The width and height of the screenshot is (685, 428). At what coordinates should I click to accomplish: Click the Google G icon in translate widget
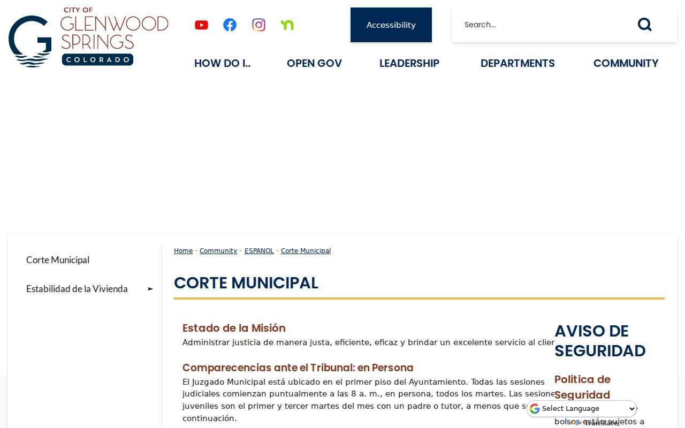click(x=535, y=409)
